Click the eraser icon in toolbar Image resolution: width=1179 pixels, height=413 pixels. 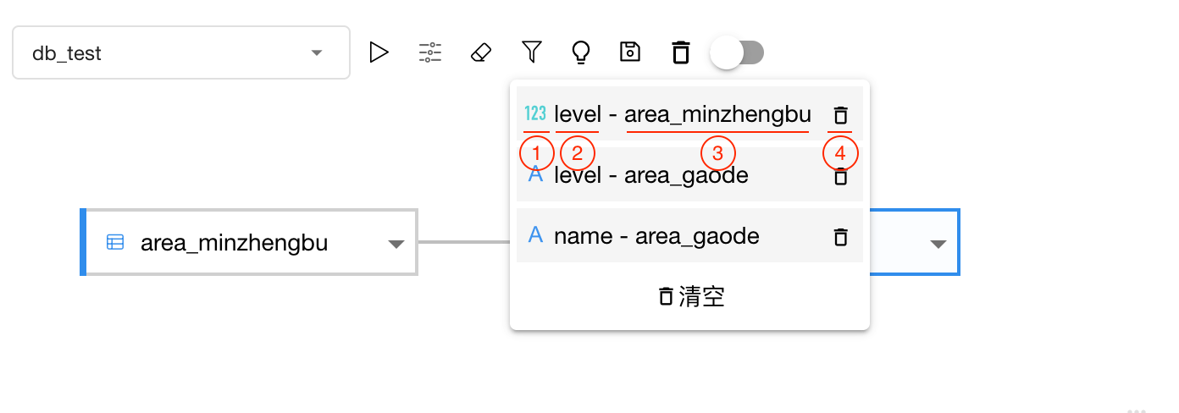click(480, 52)
